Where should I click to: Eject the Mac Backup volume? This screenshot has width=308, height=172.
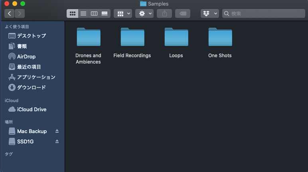tap(57, 131)
